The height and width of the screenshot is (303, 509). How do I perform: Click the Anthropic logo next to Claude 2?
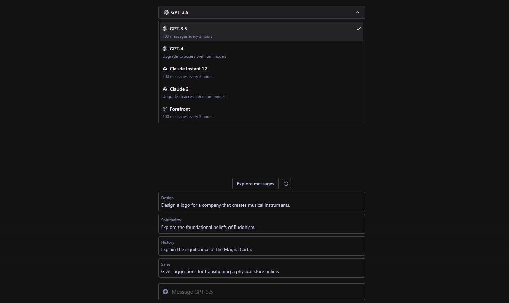click(165, 89)
